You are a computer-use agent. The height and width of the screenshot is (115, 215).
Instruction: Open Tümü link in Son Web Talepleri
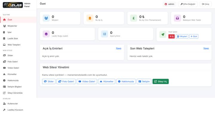[206, 48]
